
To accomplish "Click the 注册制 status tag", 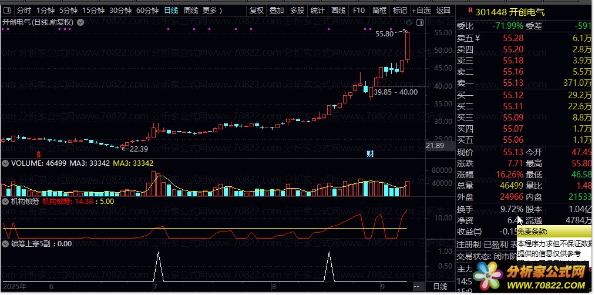I will (x=468, y=244).
